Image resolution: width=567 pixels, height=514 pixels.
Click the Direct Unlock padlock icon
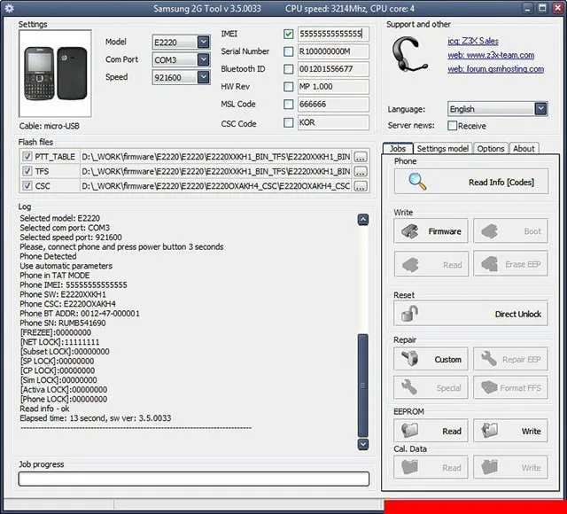point(409,314)
